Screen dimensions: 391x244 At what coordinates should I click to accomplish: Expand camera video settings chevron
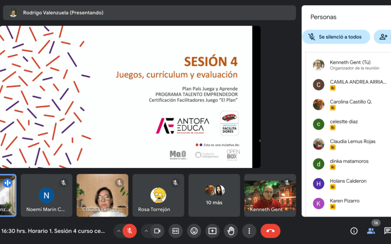pyautogui.click(x=146, y=231)
